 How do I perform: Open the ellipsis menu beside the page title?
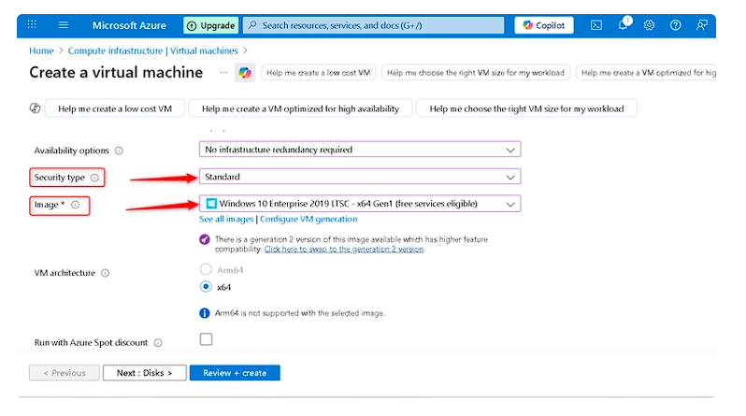pyautogui.click(x=223, y=73)
